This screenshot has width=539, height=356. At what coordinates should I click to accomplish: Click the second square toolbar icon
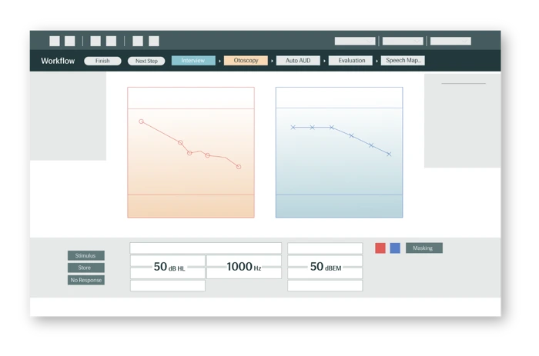coord(70,42)
